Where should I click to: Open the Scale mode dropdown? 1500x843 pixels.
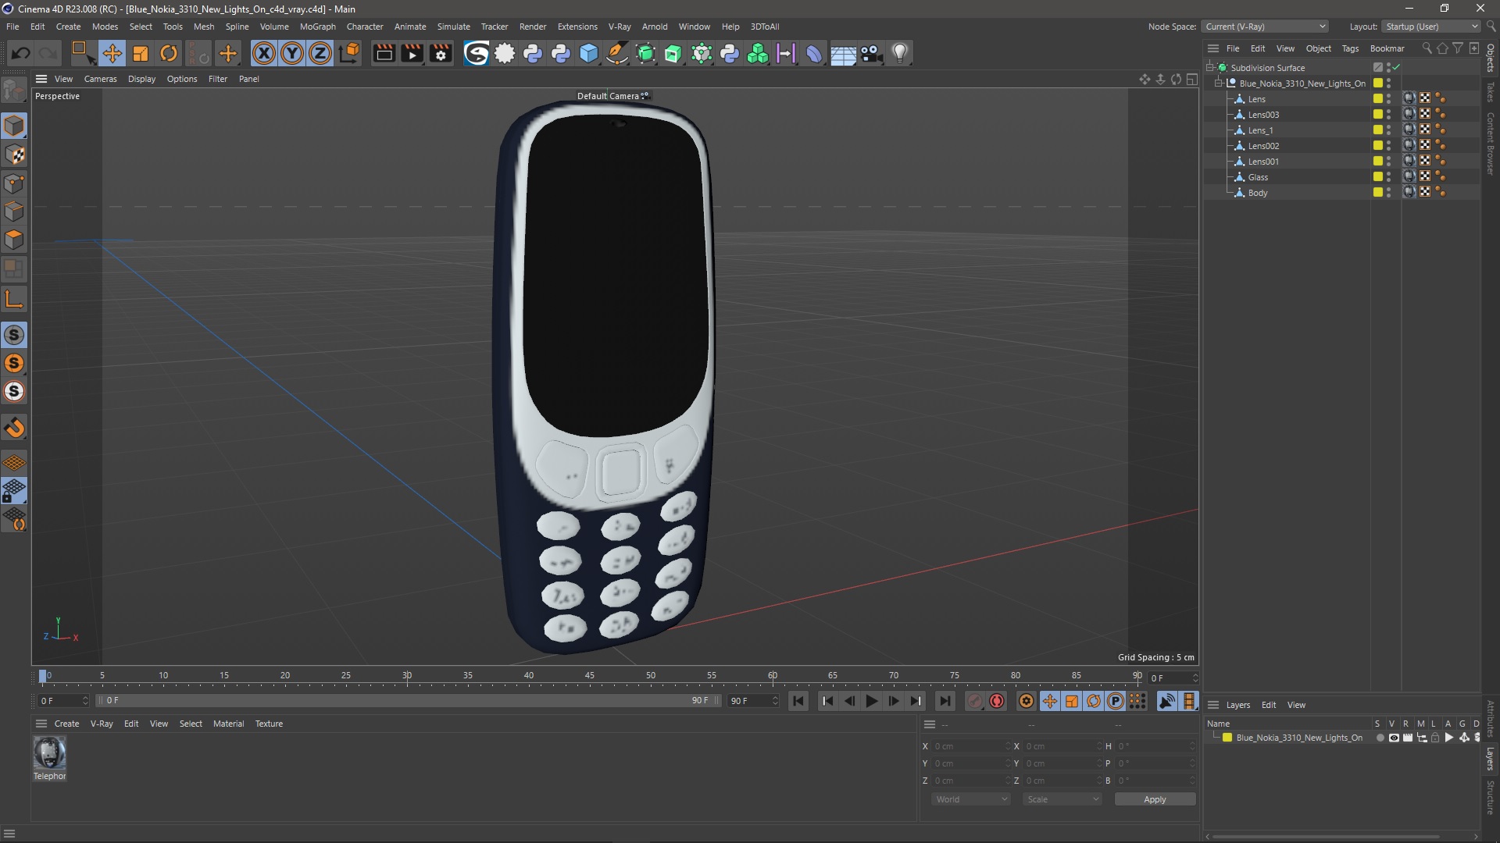click(x=1062, y=799)
